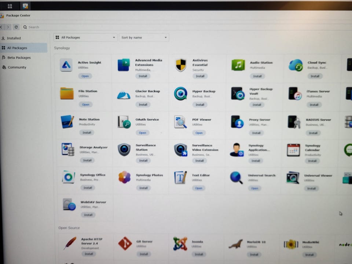Image resolution: width=352 pixels, height=264 pixels.
Task: Click the Synology Photos flower icon
Action: tap(124, 177)
